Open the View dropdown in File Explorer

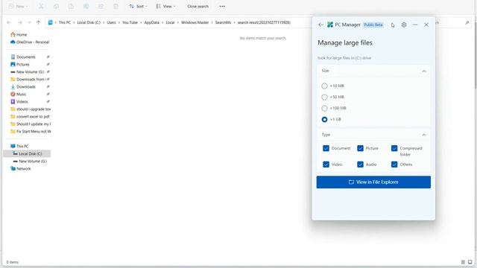(165, 7)
